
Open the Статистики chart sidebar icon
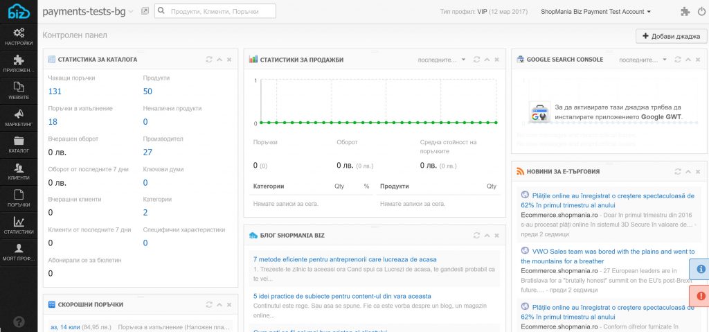pyautogui.click(x=19, y=225)
